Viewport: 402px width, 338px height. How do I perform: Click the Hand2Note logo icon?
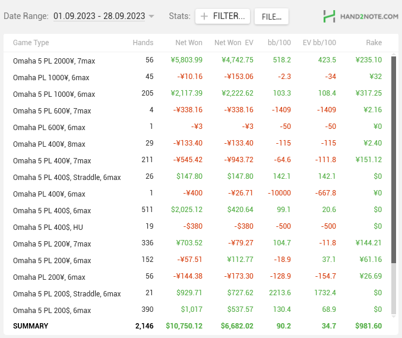click(329, 17)
